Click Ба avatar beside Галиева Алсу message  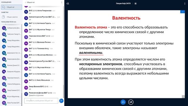click(26, 50)
